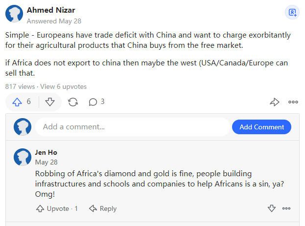Downvote Jen Ho's comment
Screen dimensions: 305x226
[272, 208]
